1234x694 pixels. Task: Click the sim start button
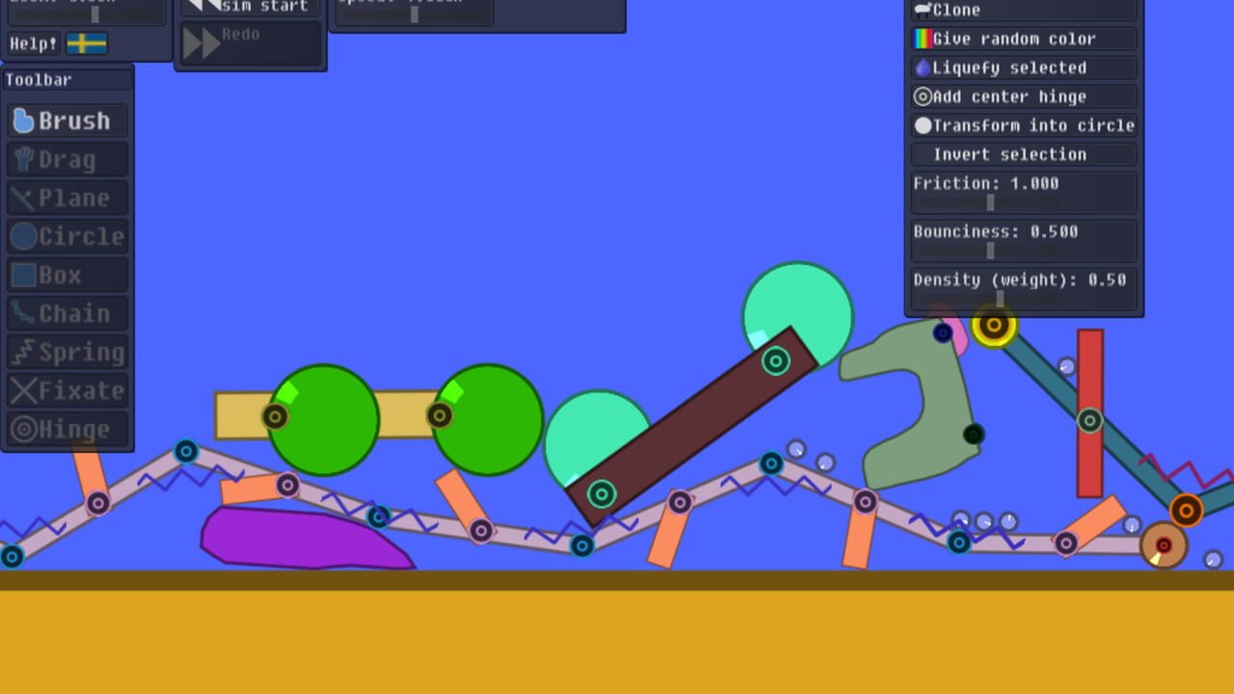tap(251, 7)
